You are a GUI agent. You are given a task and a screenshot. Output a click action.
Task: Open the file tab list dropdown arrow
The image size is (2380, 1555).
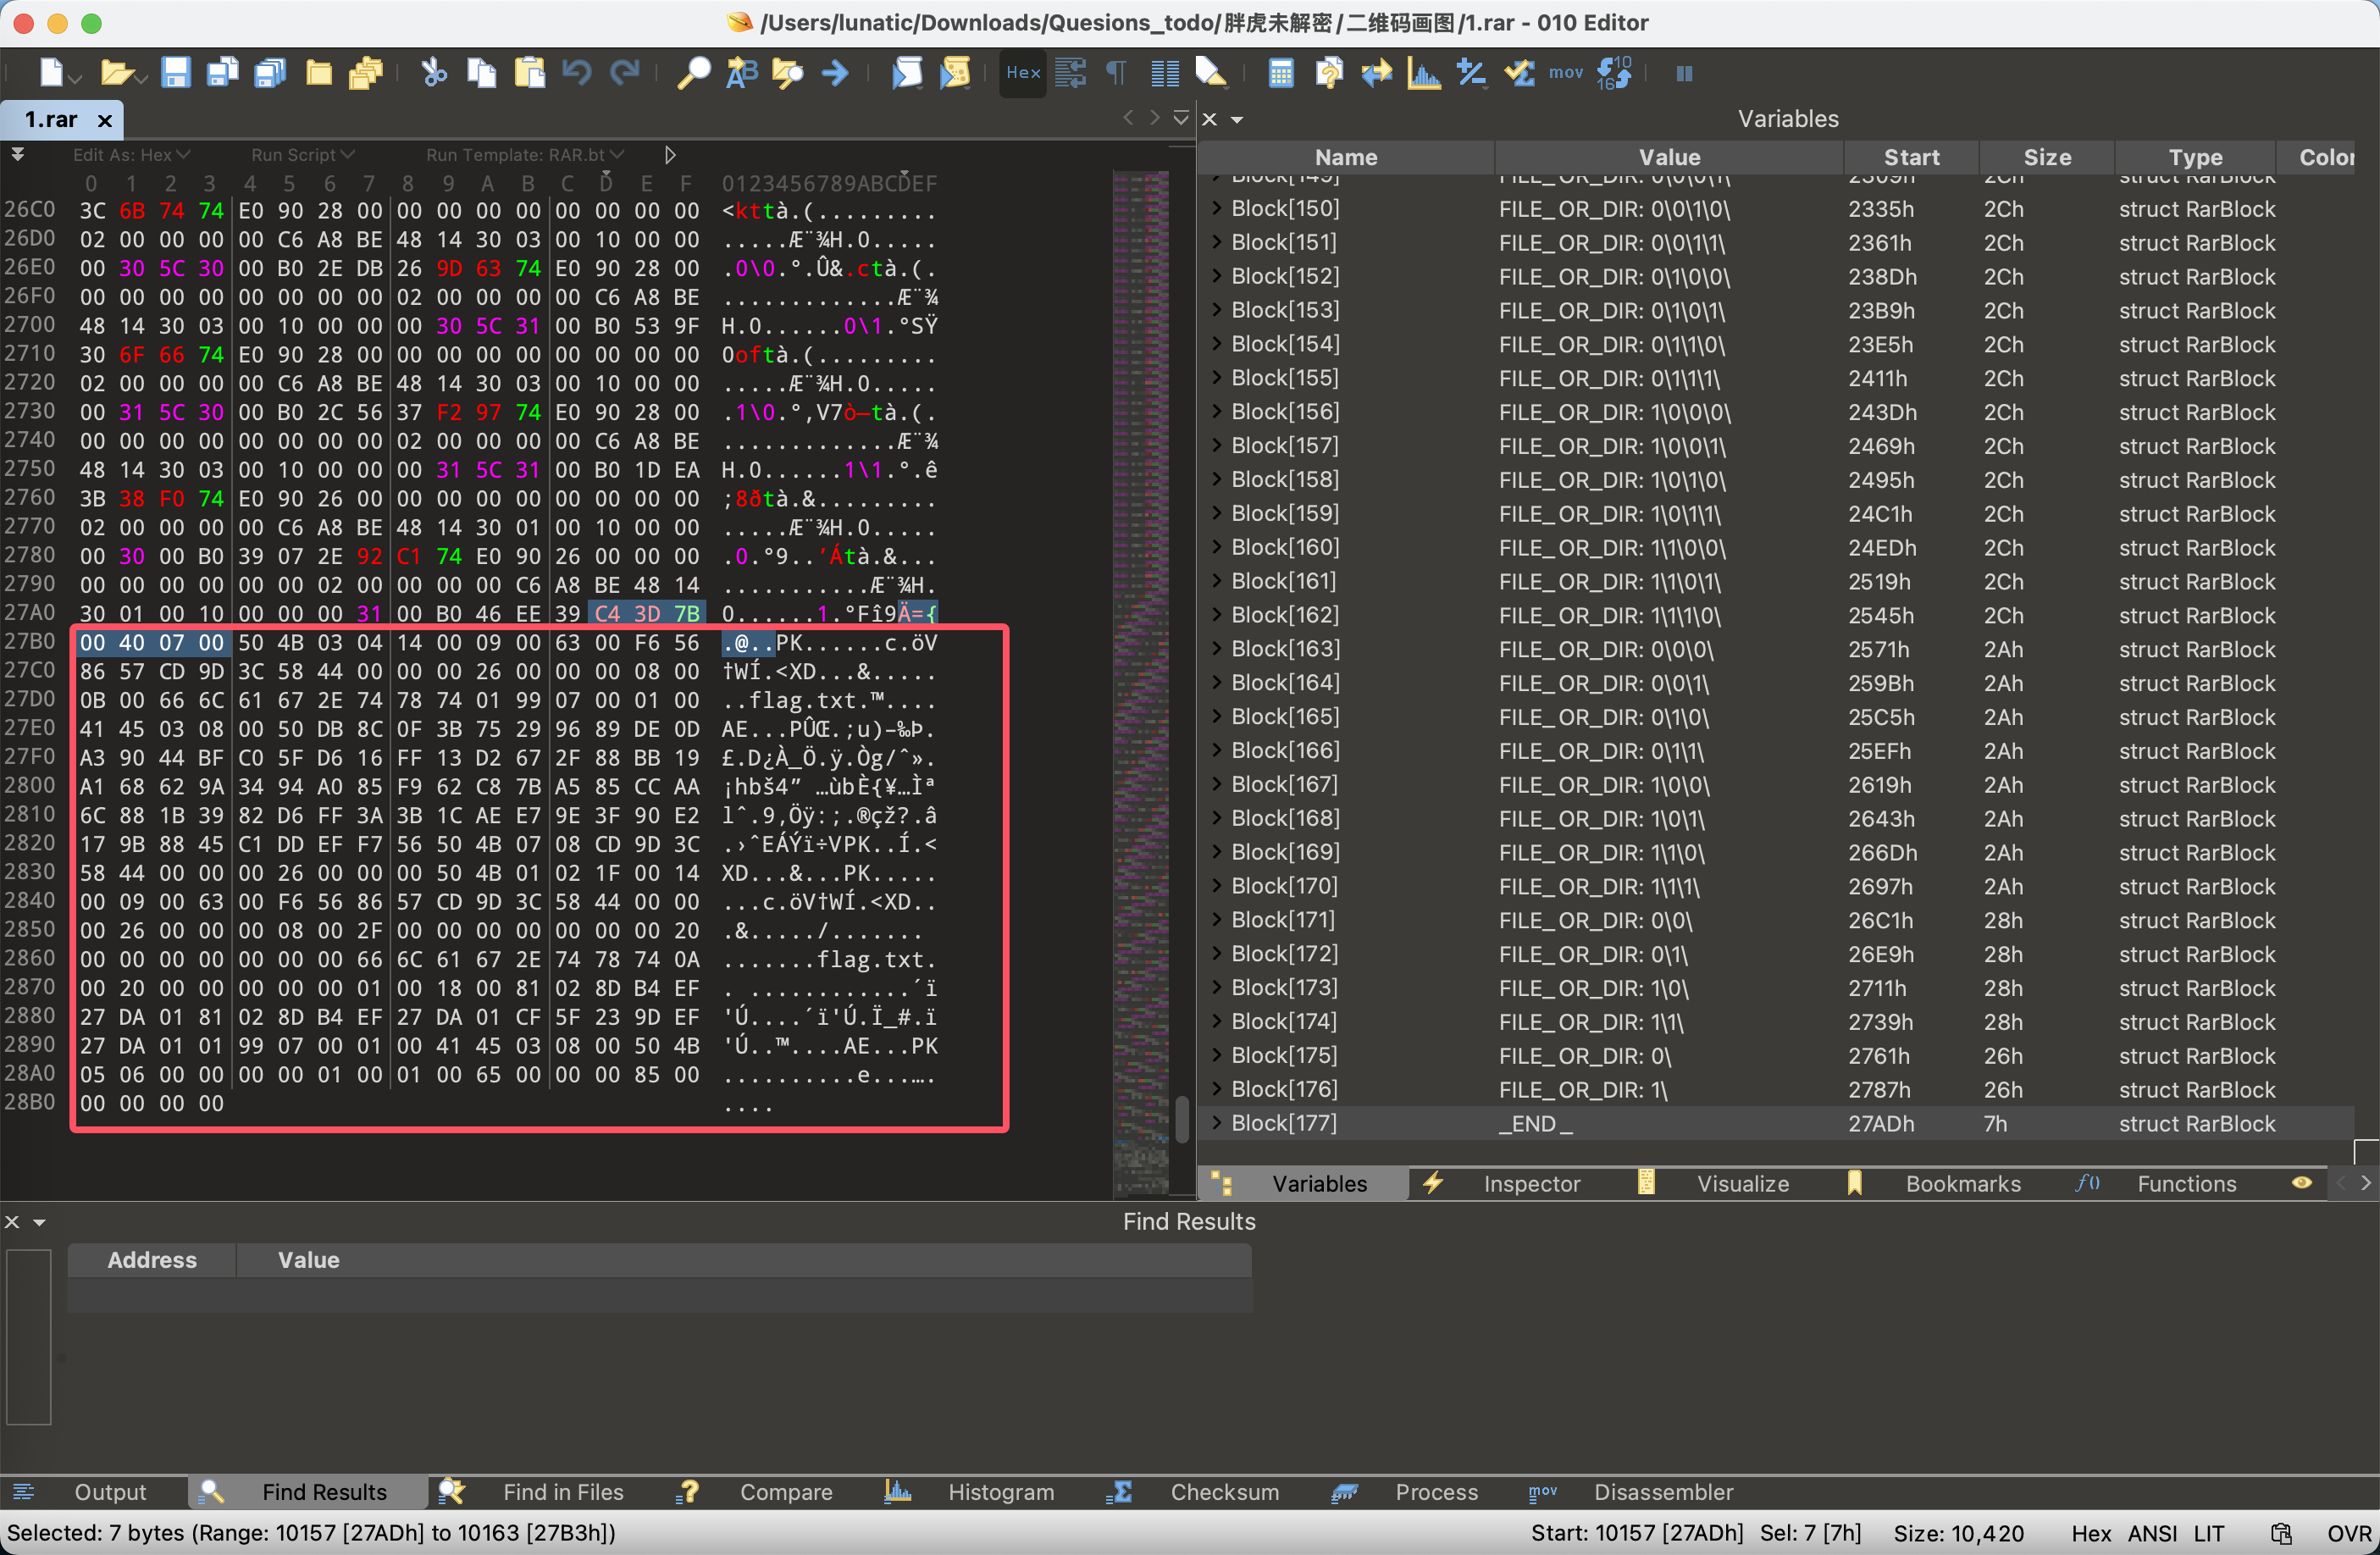click(1181, 118)
